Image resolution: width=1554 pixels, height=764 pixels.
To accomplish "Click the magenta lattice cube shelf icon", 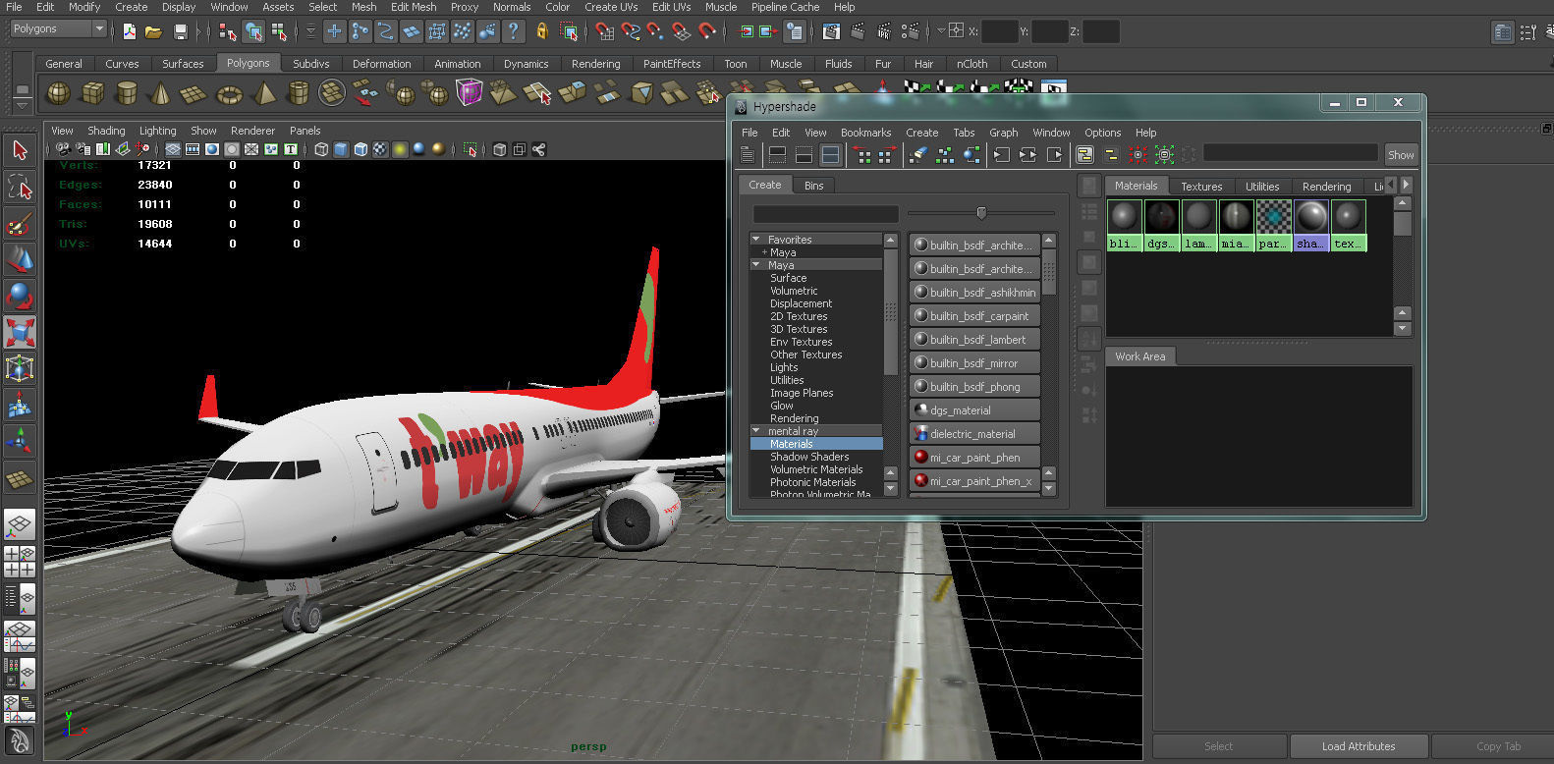I will click(470, 93).
